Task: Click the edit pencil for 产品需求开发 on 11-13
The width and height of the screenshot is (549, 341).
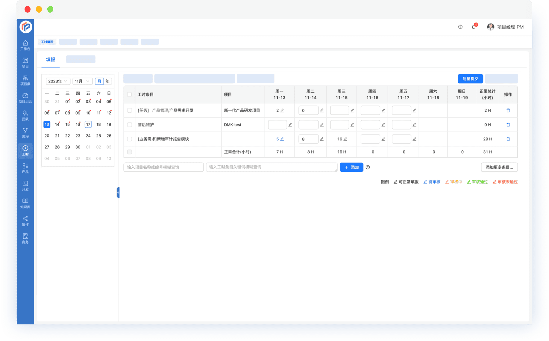Action: [x=282, y=111]
